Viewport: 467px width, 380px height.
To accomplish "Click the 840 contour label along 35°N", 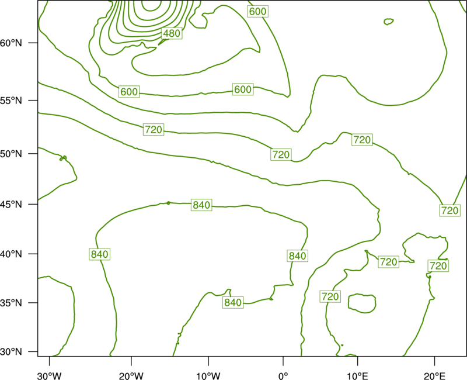I will (233, 302).
